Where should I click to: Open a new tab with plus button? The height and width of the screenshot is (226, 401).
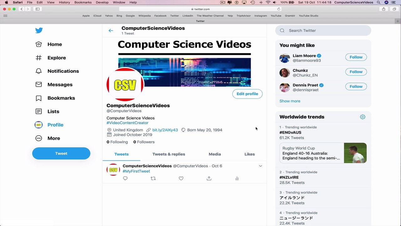click(398, 21)
